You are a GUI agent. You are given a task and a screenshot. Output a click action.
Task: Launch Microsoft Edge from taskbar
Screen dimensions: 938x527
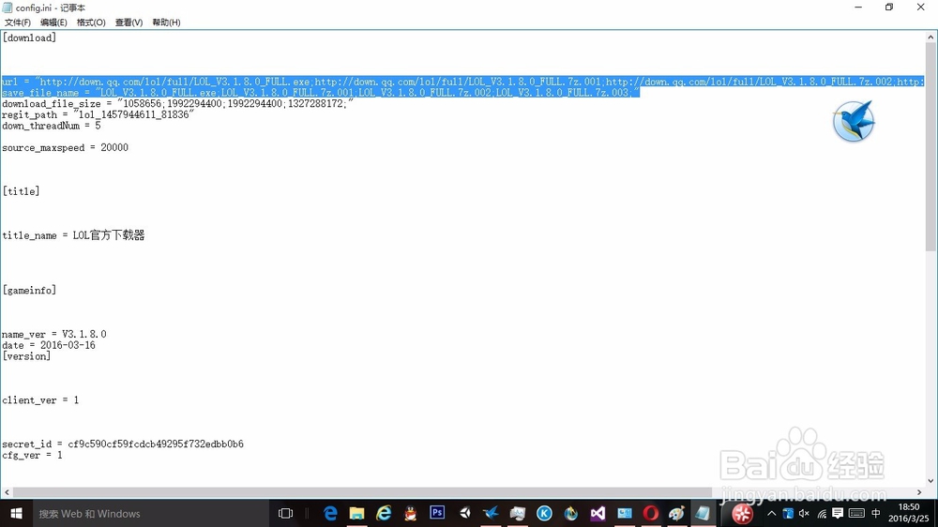click(x=330, y=513)
